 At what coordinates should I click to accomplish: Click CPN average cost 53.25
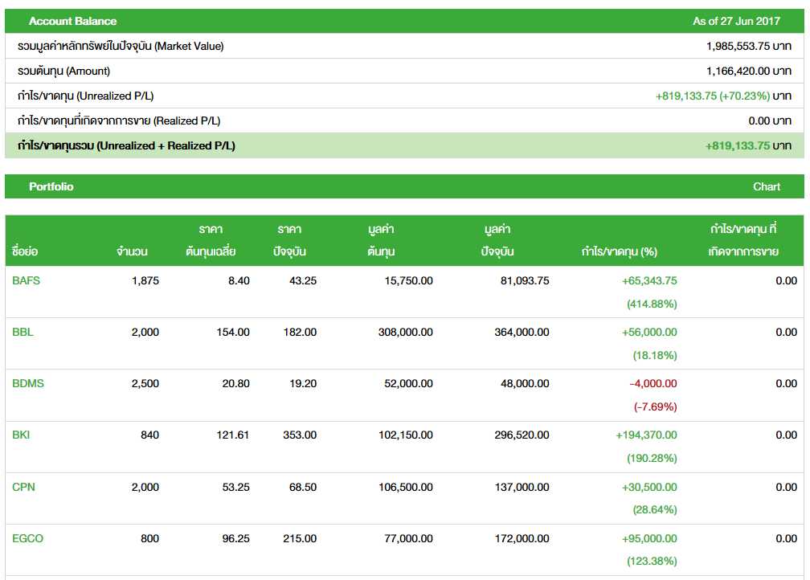tap(235, 487)
